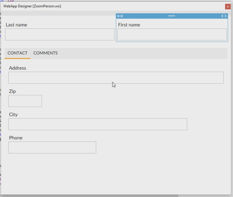Click the City label text

(x=13, y=115)
